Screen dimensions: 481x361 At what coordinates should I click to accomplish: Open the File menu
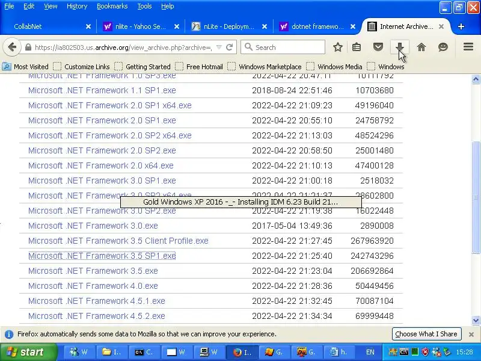coord(9,6)
